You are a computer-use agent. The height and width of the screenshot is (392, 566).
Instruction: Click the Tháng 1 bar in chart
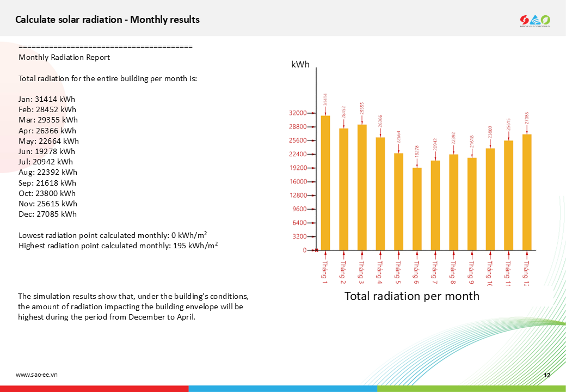(x=325, y=183)
